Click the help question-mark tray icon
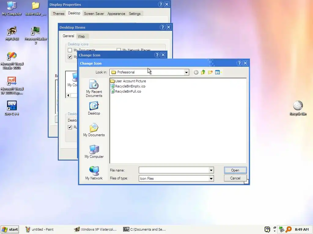The image size is (313, 234). pyautogui.click(x=267, y=229)
